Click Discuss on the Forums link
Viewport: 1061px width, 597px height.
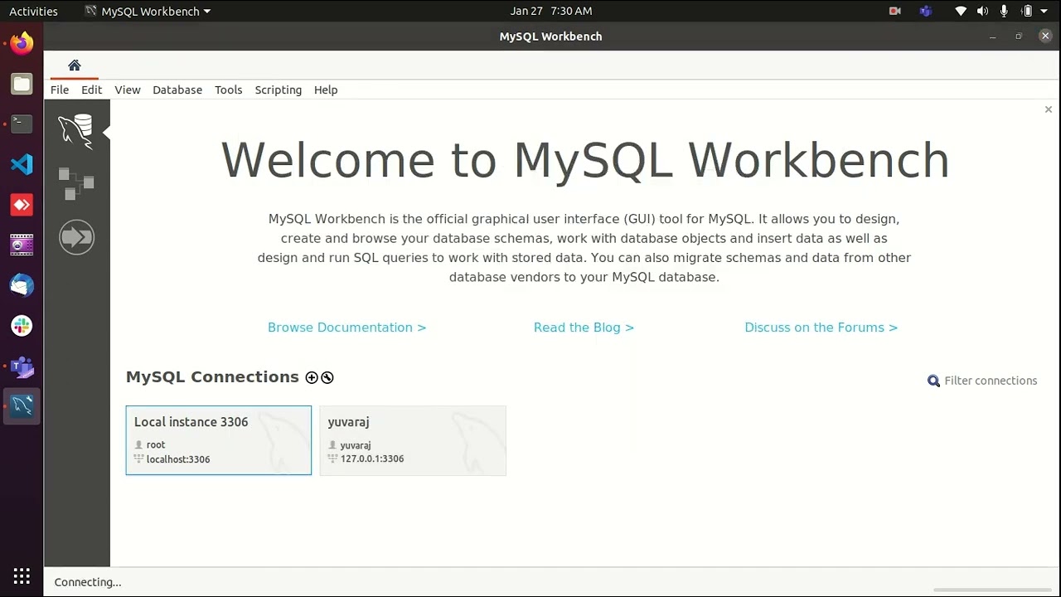[821, 328]
